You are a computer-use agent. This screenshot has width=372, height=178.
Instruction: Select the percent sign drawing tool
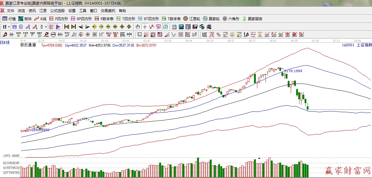click(x=218, y=35)
